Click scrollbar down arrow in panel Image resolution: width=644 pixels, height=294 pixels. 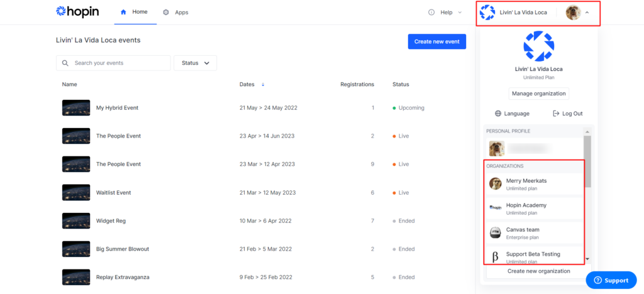coord(587,259)
